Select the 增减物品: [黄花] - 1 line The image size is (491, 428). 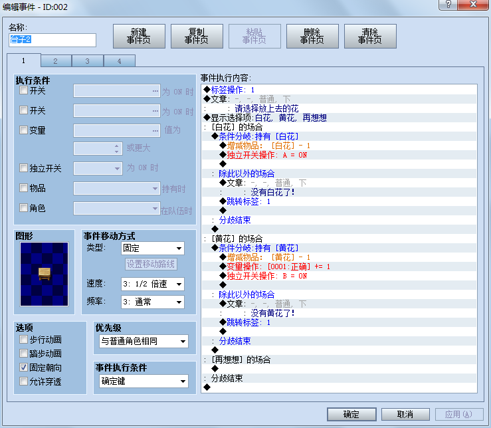(339, 257)
